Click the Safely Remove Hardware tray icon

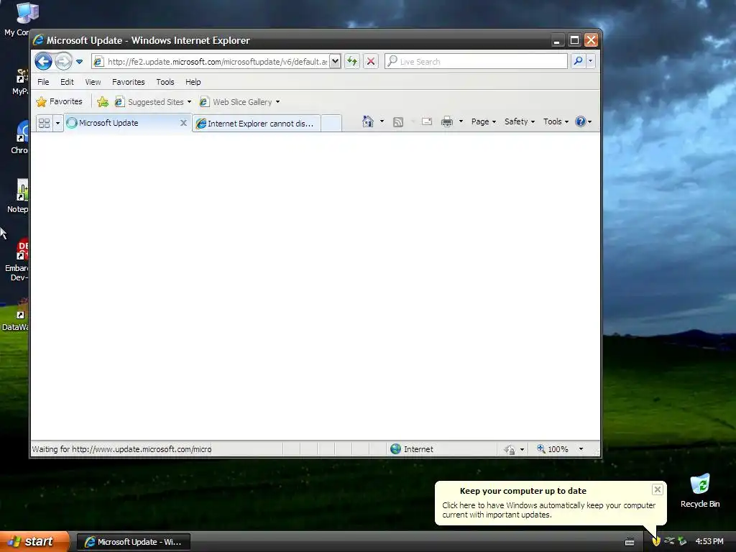coord(682,541)
